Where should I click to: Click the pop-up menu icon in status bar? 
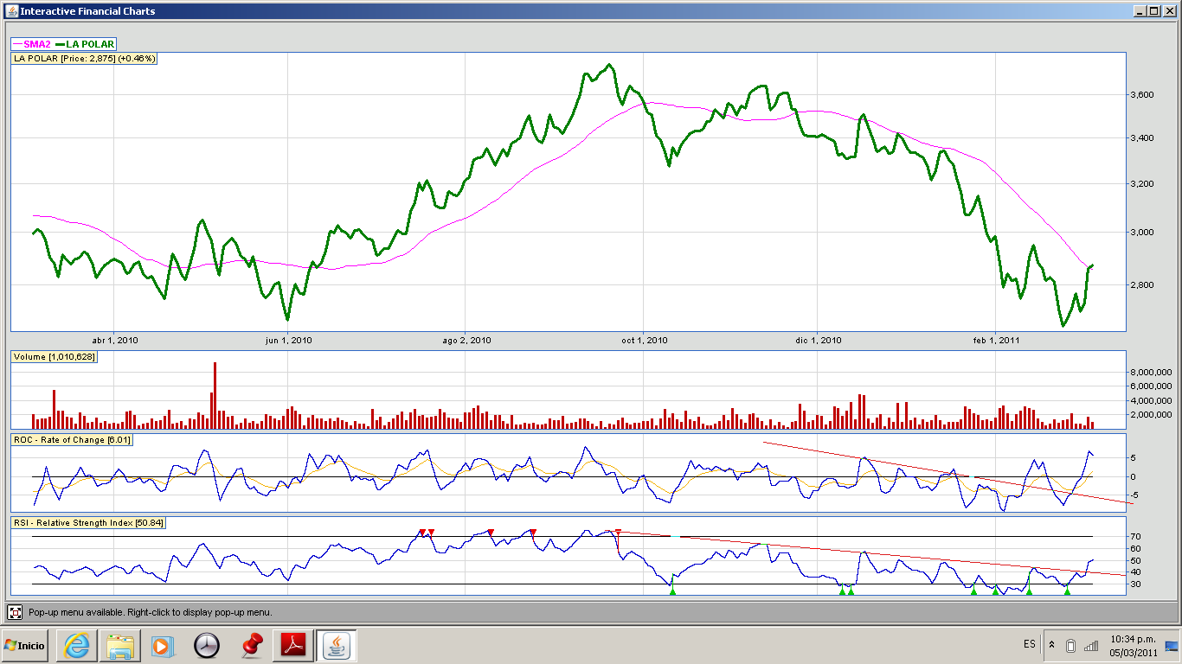pos(15,612)
